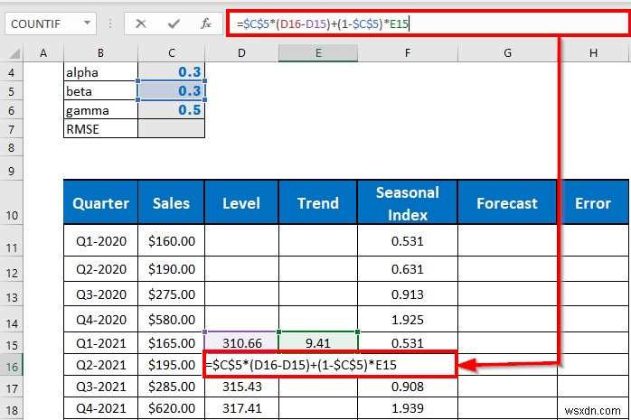Select the $195.00 sales cell
The image size is (631, 420).
[172, 365]
